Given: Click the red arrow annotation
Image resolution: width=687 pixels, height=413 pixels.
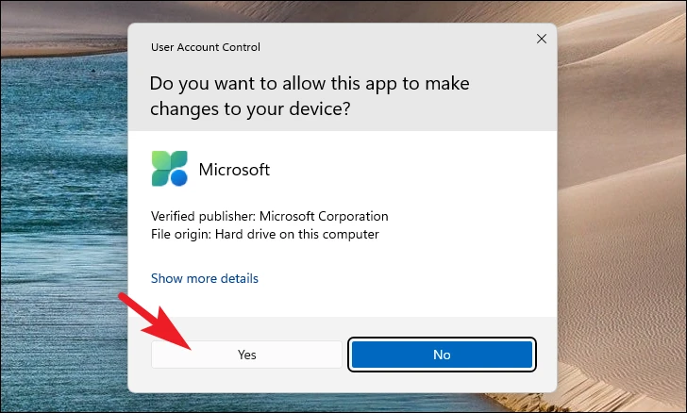Looking at the screenshot, I should (155, 321).
